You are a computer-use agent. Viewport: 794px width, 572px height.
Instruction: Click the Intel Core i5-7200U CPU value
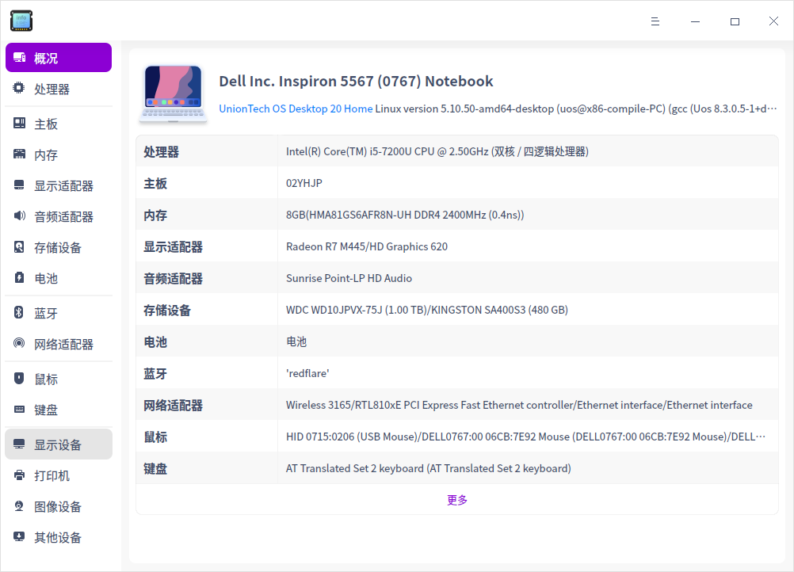pos(437,151)
